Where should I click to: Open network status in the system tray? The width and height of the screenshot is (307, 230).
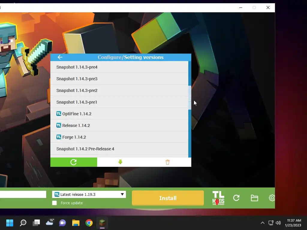point(271,223)
